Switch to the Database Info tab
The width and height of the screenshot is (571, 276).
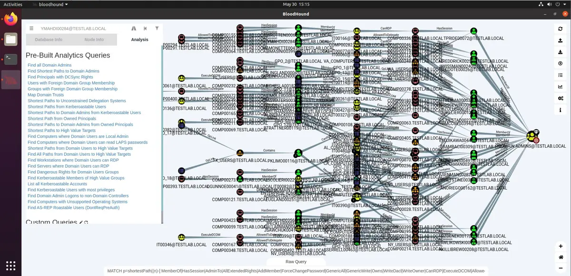(x=49, y=39)
